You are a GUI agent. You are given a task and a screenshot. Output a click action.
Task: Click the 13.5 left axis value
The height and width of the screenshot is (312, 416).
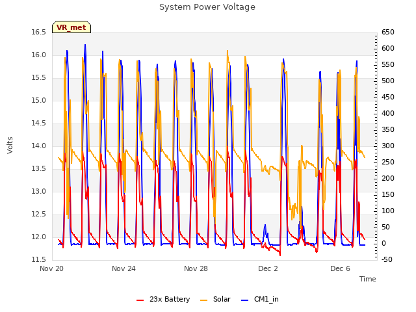pos(39,169)
